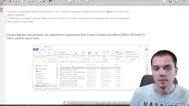Click the Paste icon in Explorer ribbon
189x106 pixels.
(x=55, y=53)
